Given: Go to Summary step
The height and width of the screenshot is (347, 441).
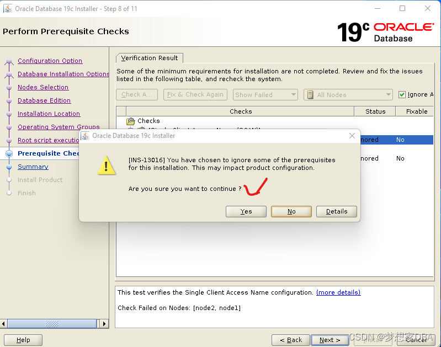Looking at the screenshot, I should pos(33,167).
